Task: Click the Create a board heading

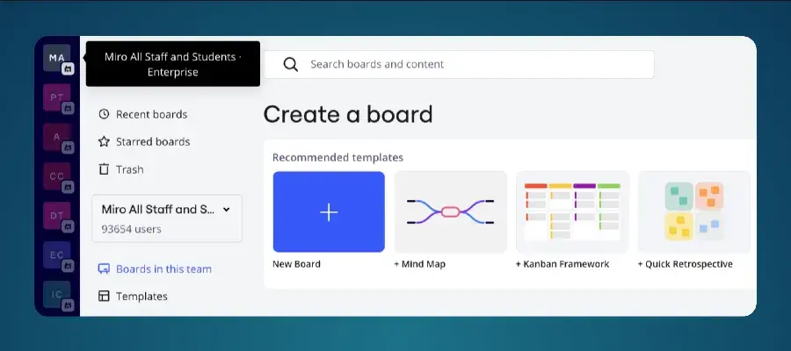Action: [x=348, y=114]
